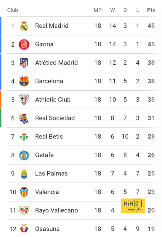Select the Real Betis crest icon

pos(24,137)
